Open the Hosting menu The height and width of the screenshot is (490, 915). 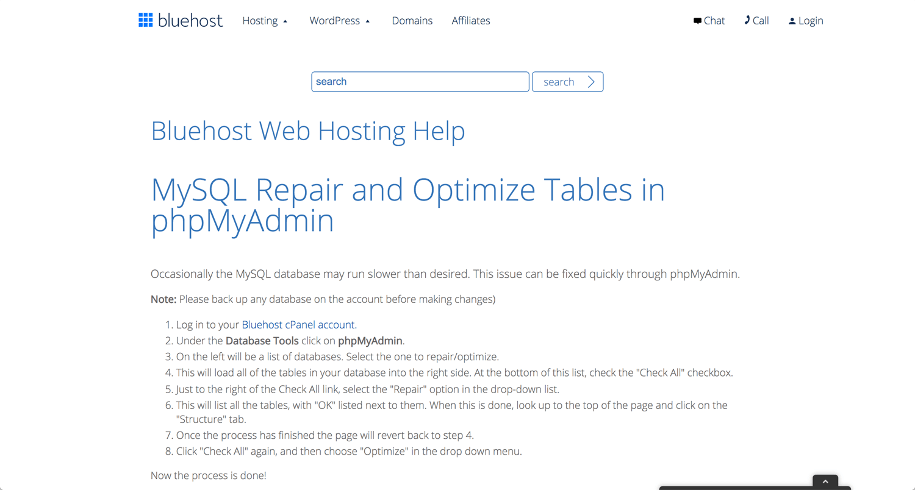(x=260, y=21)
